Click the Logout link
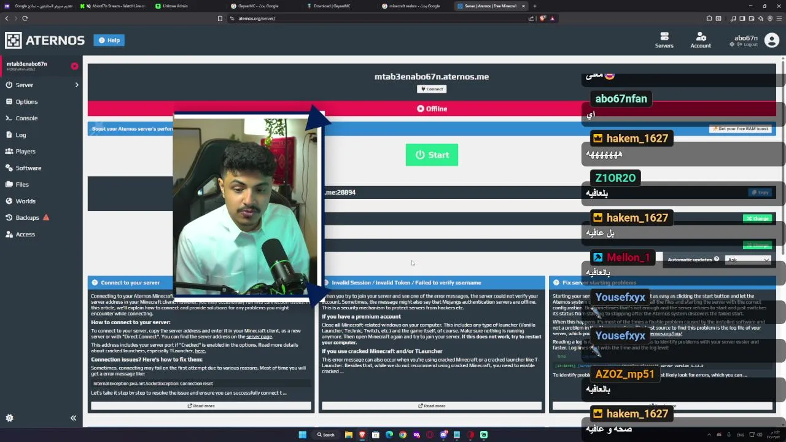This screenshot has height=442, width=786. pyautogui.click(x=748, y=45)
